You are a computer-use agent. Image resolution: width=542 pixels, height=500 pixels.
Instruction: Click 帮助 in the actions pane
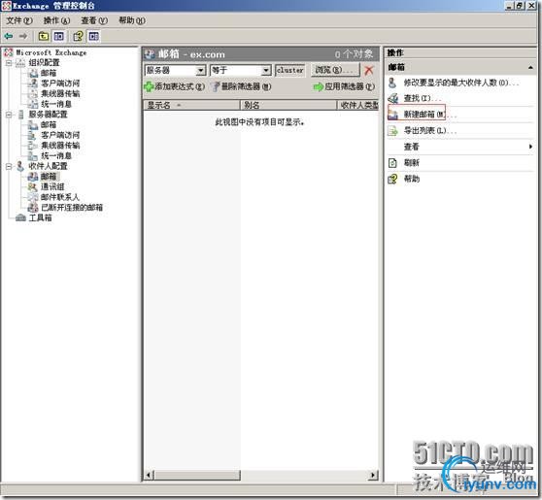coord(411,179)
